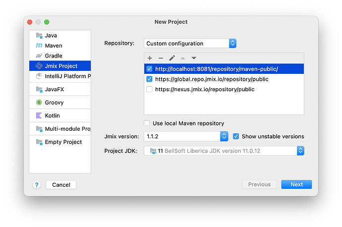Viewport: 342px width, 227px height.
Task: Remove selected repository with minus icon
Action: pyautogui.click(x=161, y=58)
